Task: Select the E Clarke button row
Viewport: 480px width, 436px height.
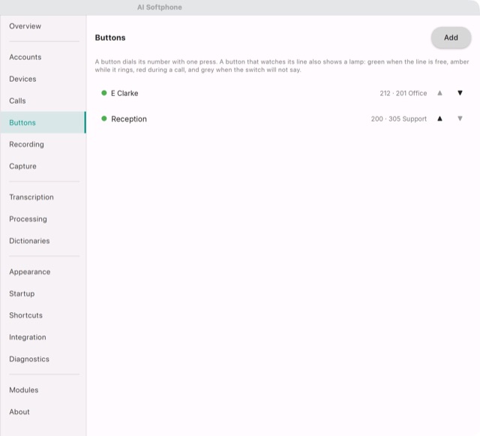Action: pyautogui.click(x=283, y=93)
